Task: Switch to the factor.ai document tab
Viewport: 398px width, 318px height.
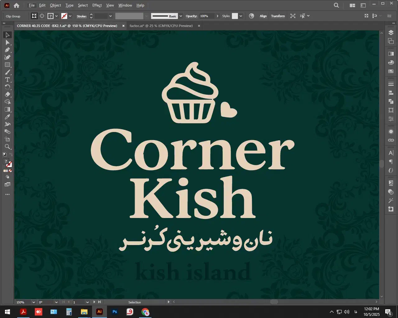Action: [161, 26]
